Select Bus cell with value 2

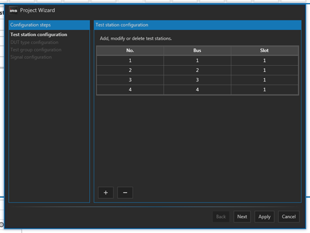197,70
